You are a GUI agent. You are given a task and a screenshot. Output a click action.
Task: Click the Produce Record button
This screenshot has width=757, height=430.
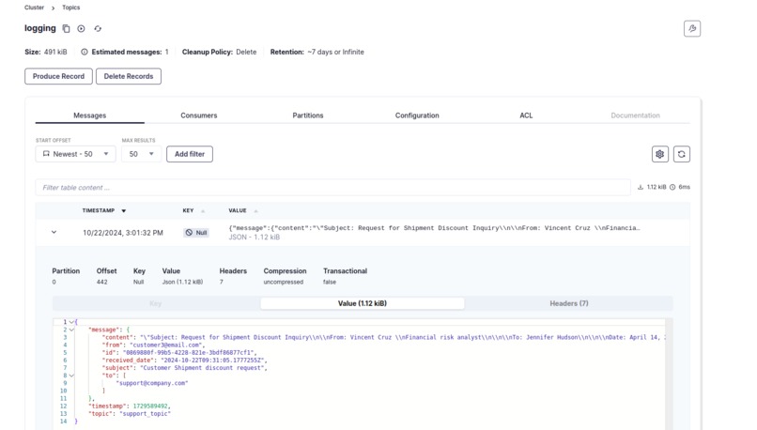(58, 76)
